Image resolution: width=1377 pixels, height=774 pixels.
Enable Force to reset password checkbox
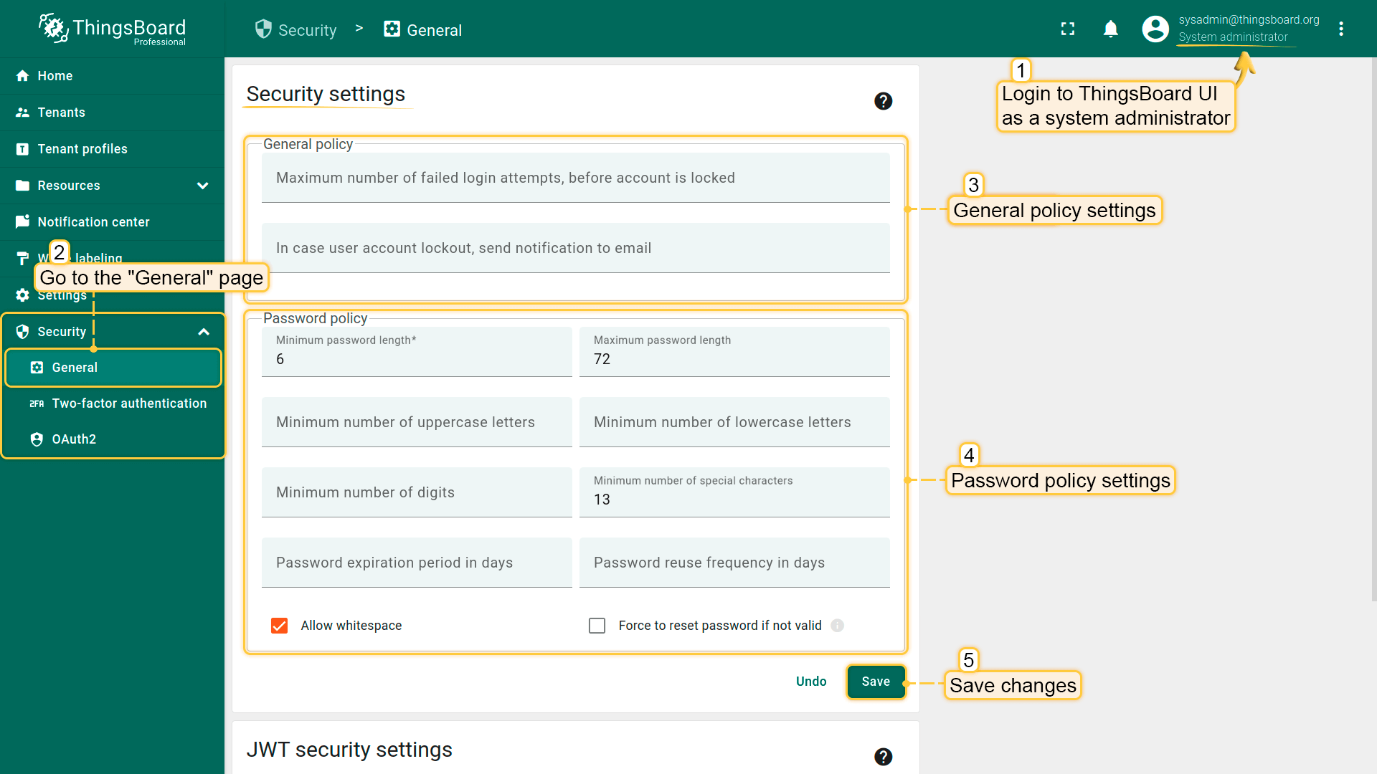(597, 626)
